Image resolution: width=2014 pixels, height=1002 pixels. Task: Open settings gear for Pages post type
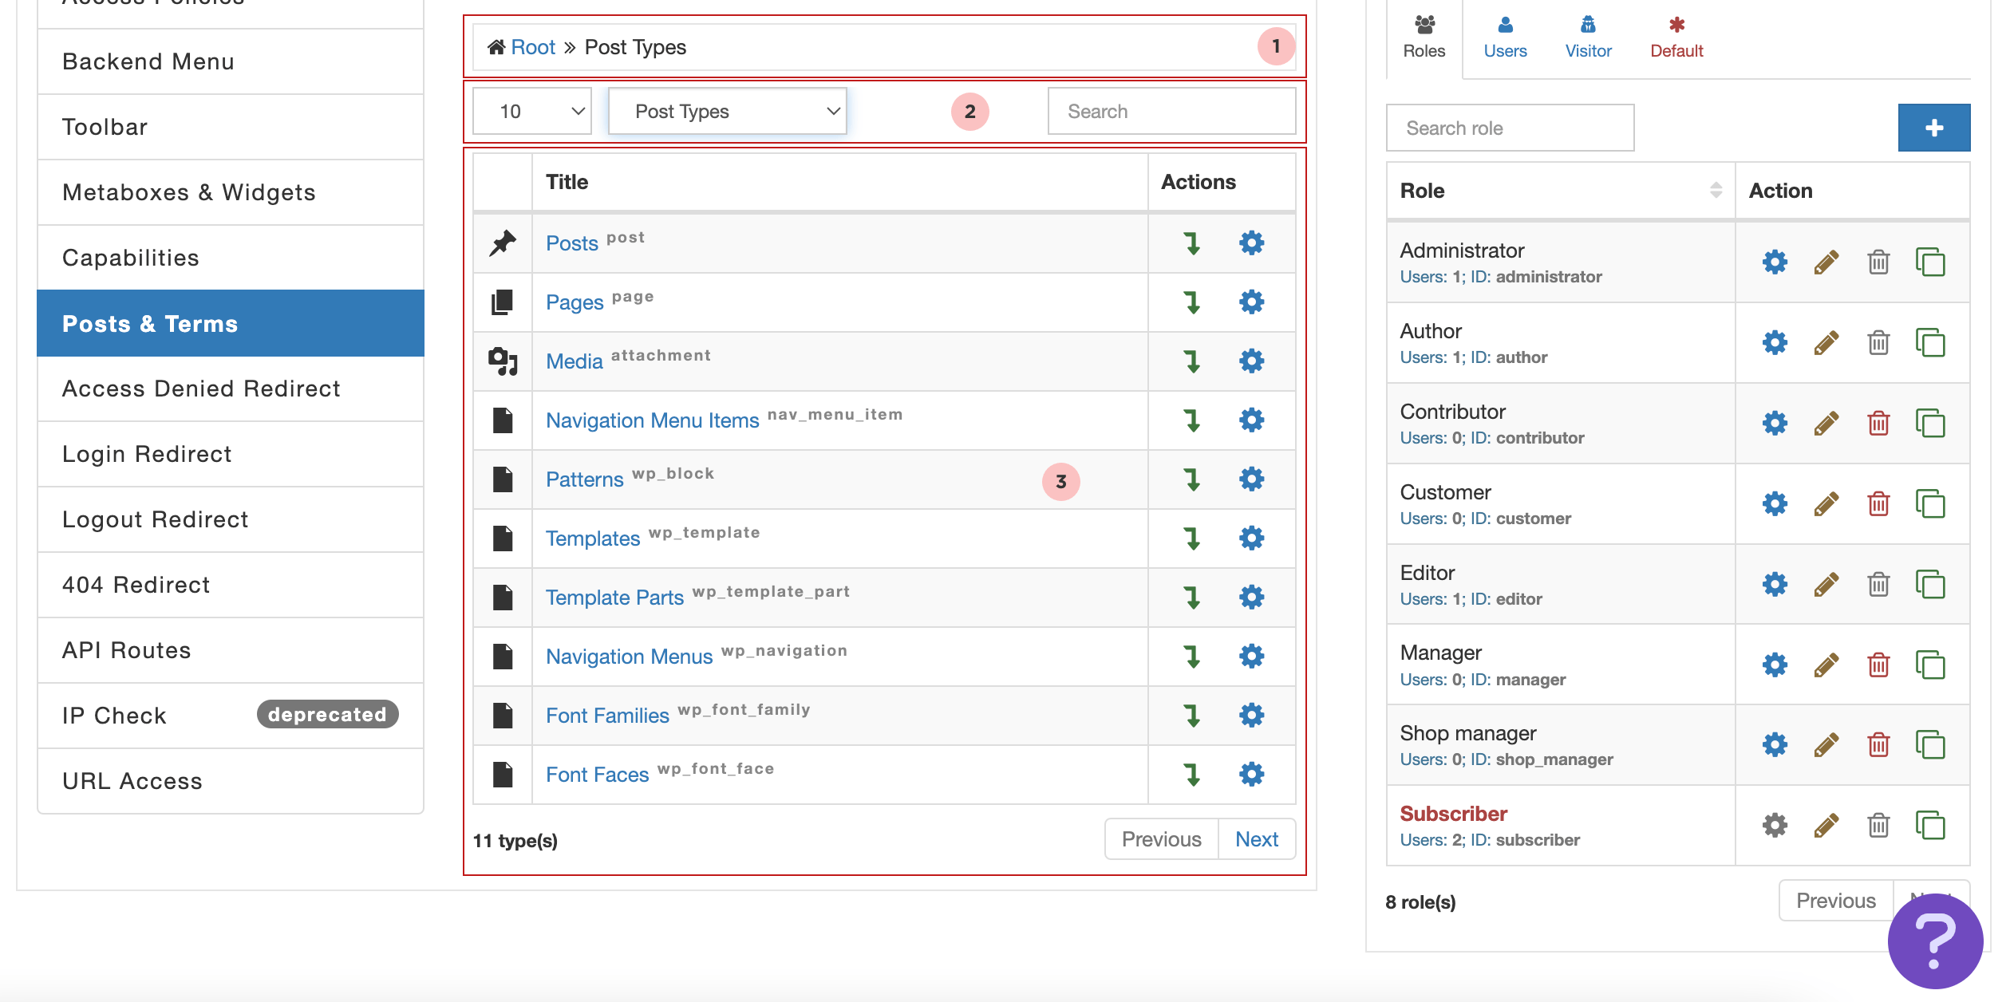pos(1251,302)
